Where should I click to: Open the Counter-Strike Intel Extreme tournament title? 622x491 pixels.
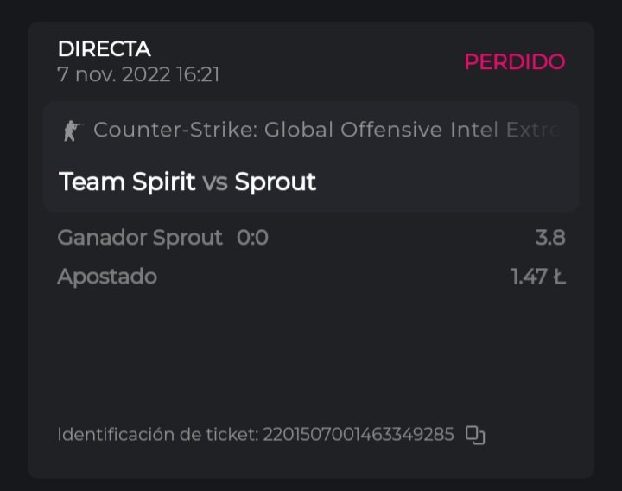(x=328, y=131)
